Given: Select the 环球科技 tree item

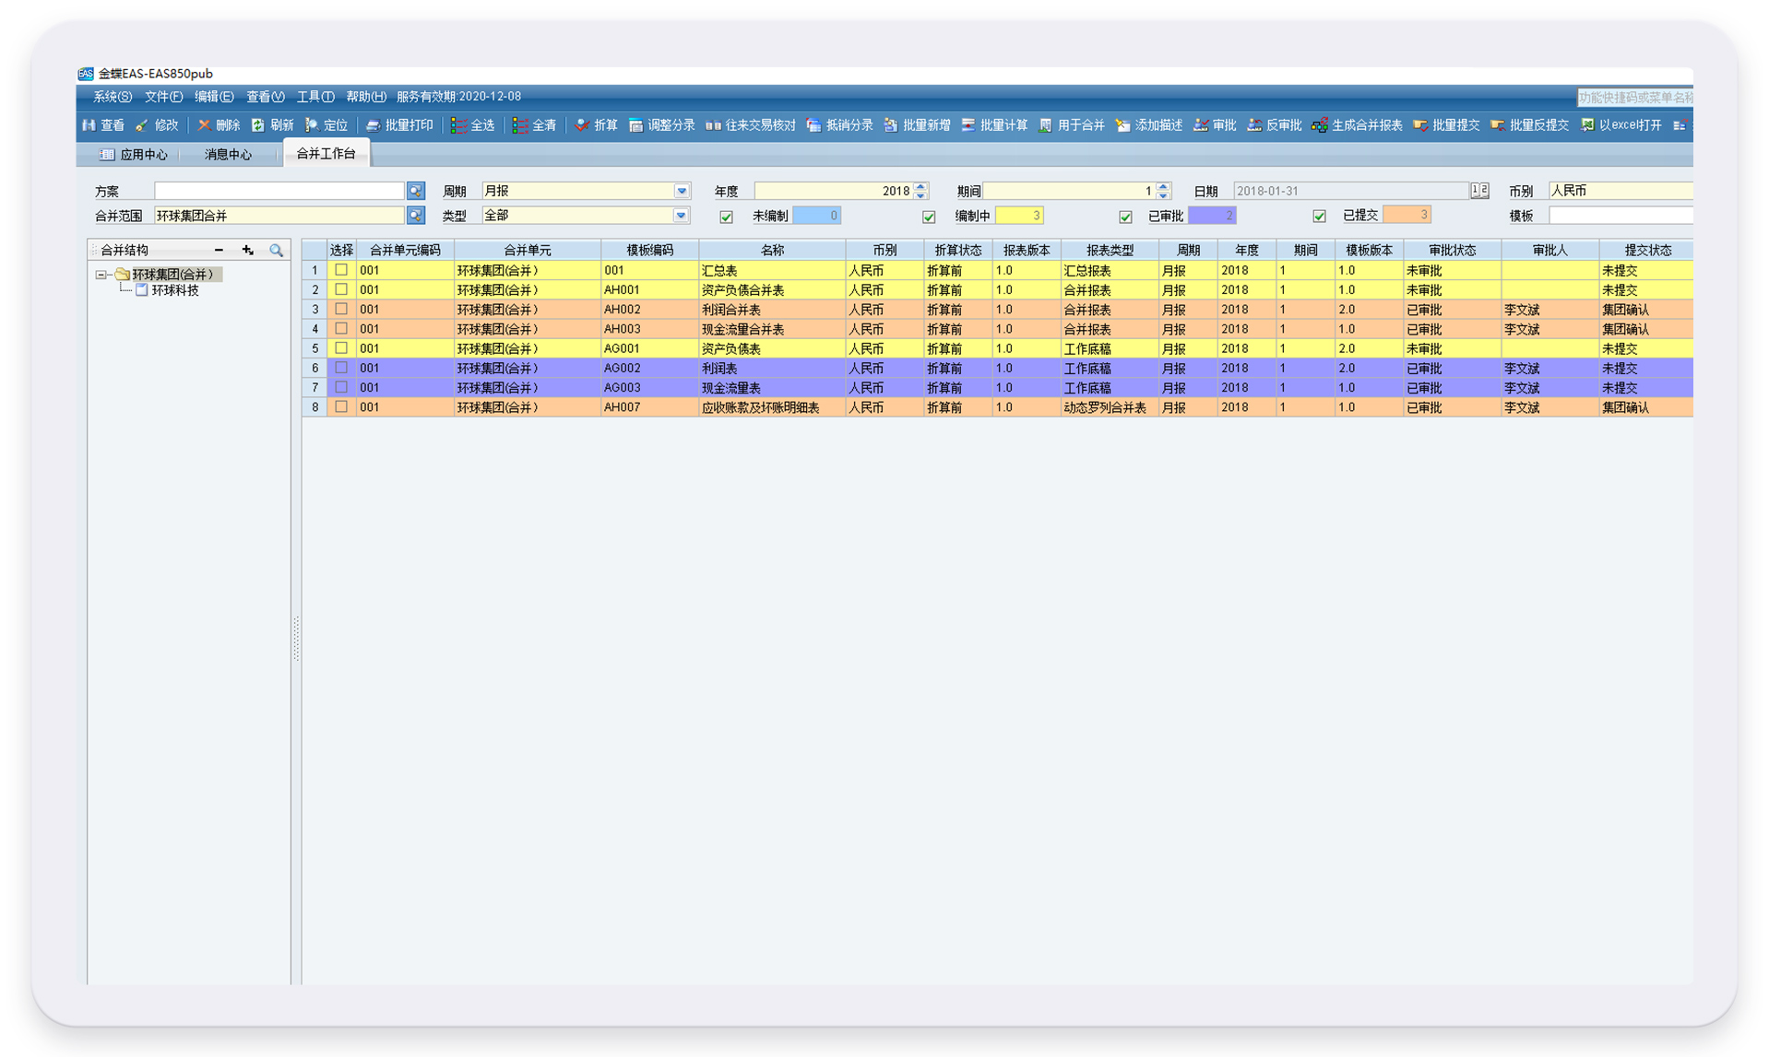Looking at the screenshot, I should [x=175, y=290].
